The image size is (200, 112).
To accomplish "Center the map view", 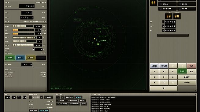I will click(x=69, y=97).
